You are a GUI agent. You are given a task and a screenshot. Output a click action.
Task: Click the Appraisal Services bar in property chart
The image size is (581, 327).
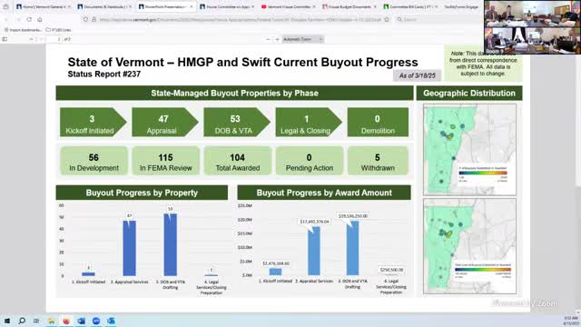[x=129, y=248]
